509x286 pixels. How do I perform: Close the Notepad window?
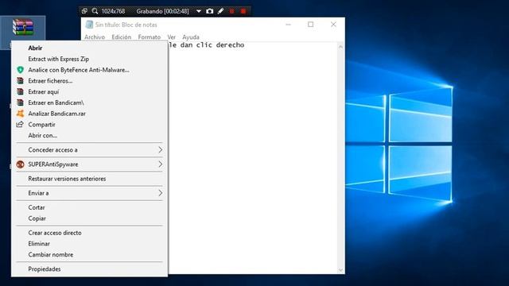point(333,25)
